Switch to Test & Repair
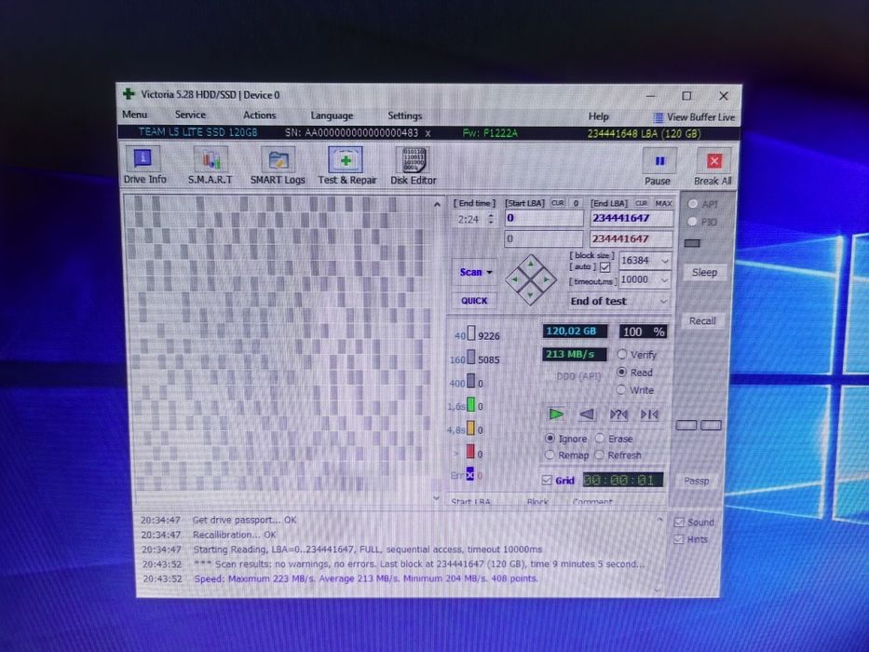The width and height of the screenshot is (869, 652). coord(346,166)
